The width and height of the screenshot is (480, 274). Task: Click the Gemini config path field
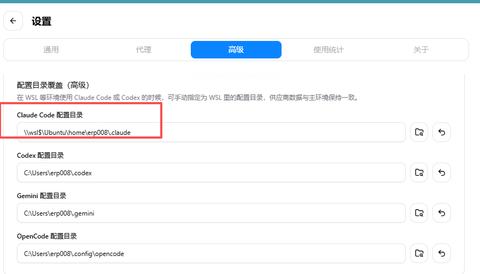pyautogui.click(x=211, y=213)
